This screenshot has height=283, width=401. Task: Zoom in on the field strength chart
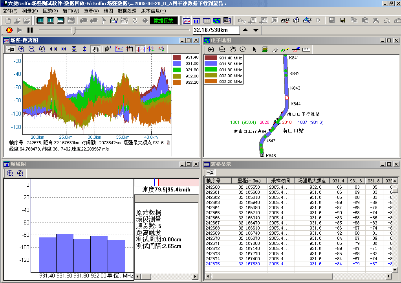[22, 49]
